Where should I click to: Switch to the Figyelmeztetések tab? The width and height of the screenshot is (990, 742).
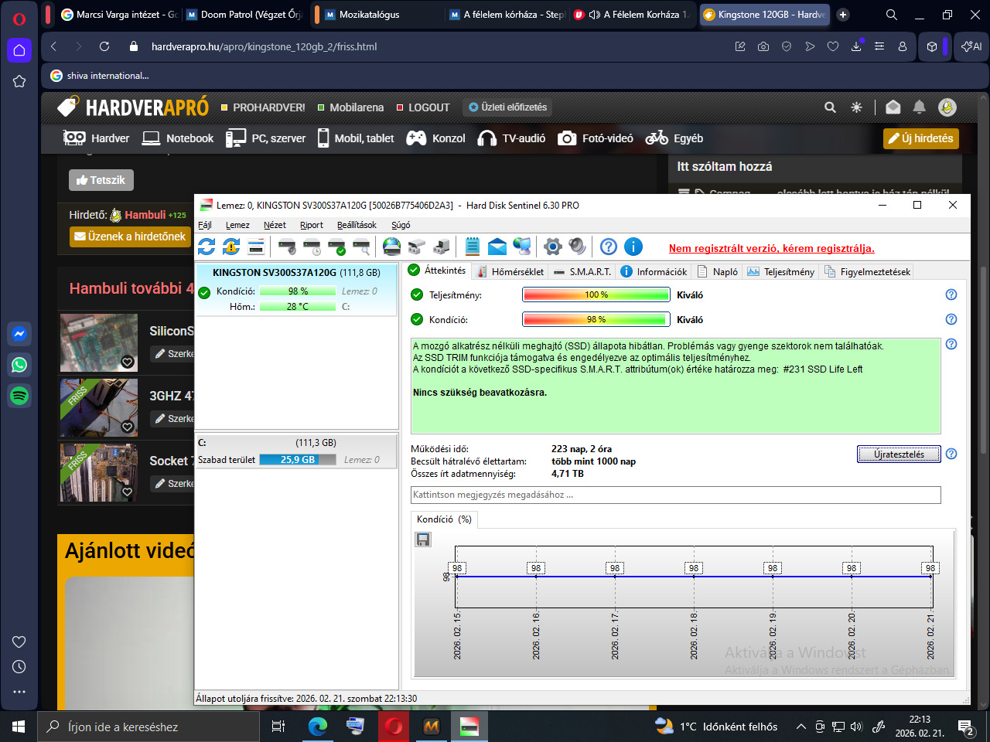[x=867, y=271]
